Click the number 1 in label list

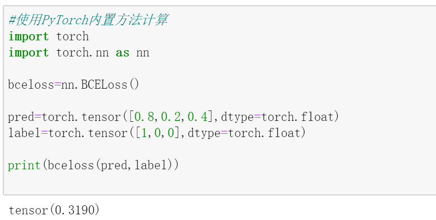click(144, 133)
